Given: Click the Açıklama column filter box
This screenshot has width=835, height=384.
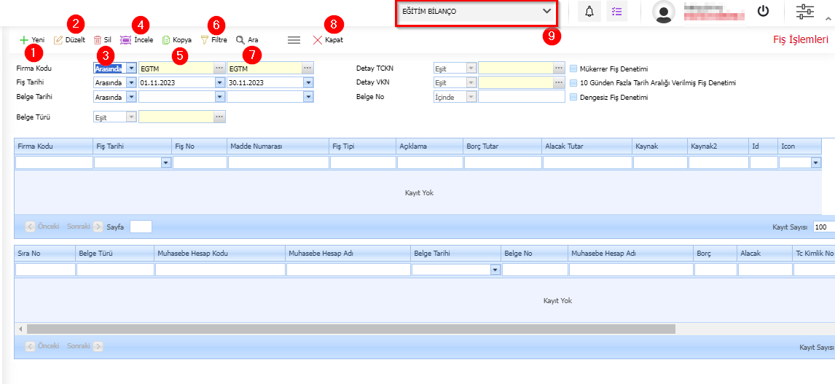Looking at the screenshot, I should 430,162.
